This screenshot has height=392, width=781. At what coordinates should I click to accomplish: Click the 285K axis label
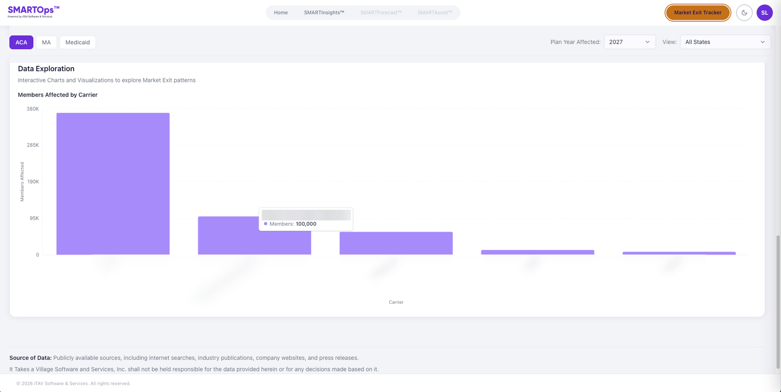(33, 145)
